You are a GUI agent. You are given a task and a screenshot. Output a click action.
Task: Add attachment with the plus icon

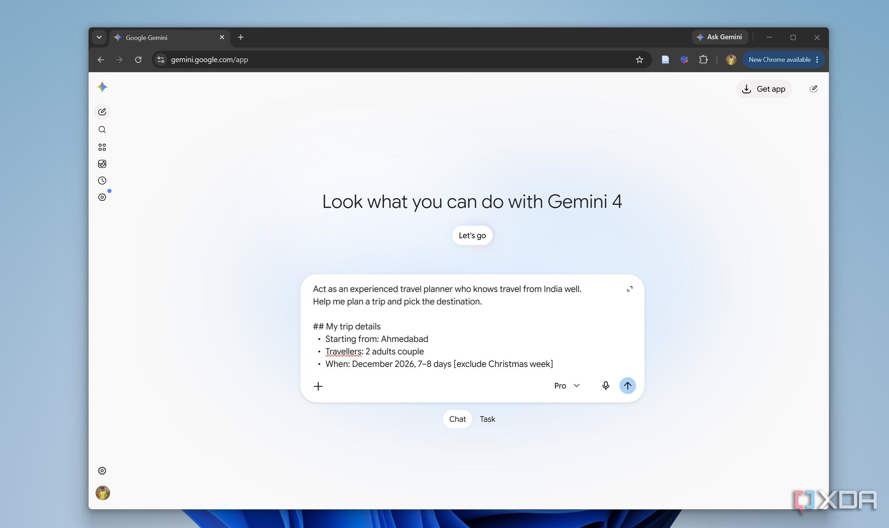318,386
